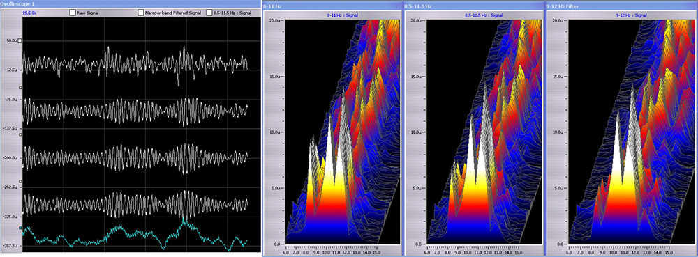Click the -137.5u oscilloscope axis value
698x257 pixels.
10,129
